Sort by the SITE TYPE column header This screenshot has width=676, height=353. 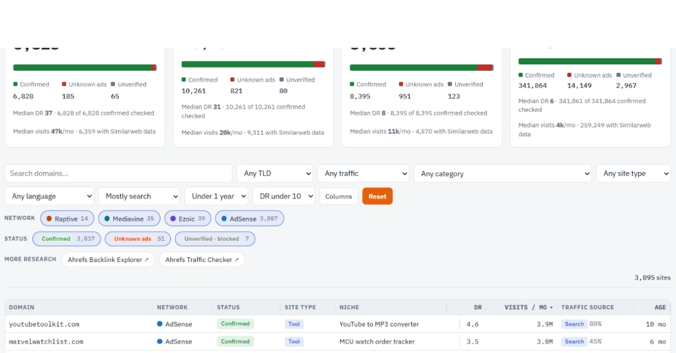(300, 307)
